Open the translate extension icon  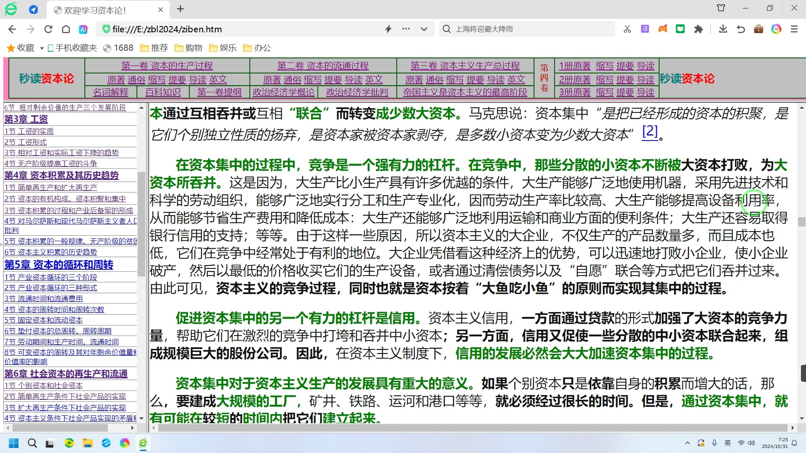(645, 29)
